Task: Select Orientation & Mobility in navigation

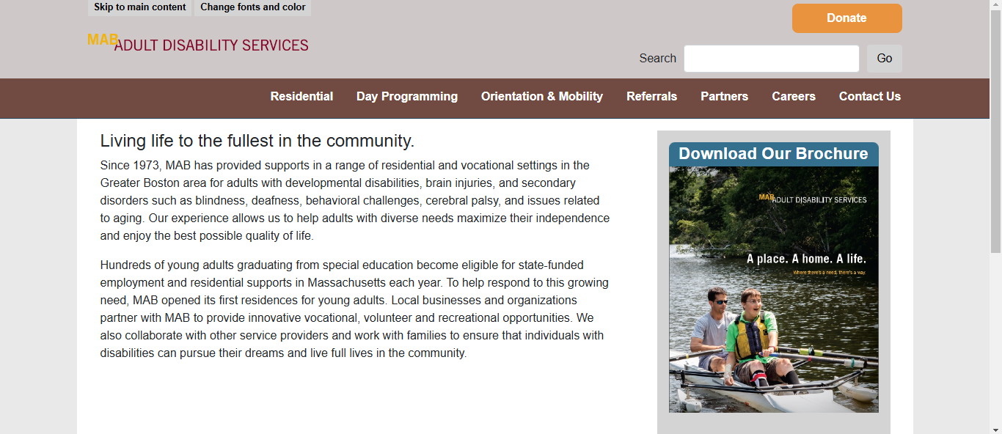Action: (542, 97)
